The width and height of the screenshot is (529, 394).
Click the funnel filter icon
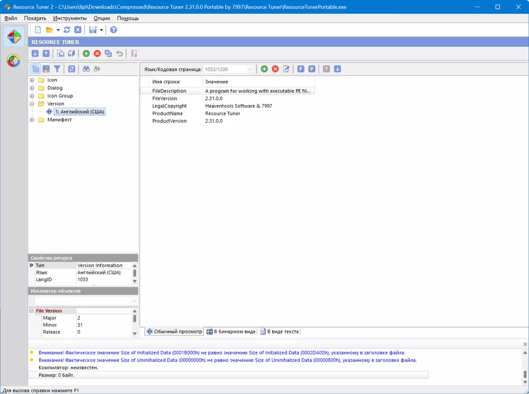pyautogui.click(x=57, y=69)
